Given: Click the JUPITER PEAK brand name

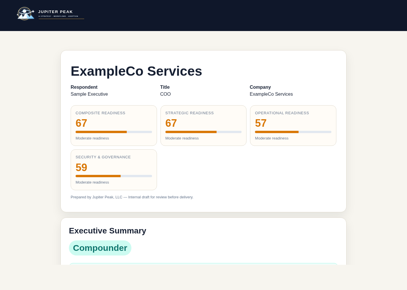Looking at the screenshot, I should click(x=56, y=12).
